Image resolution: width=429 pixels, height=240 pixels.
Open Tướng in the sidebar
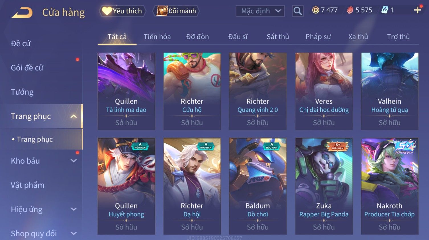22,92
